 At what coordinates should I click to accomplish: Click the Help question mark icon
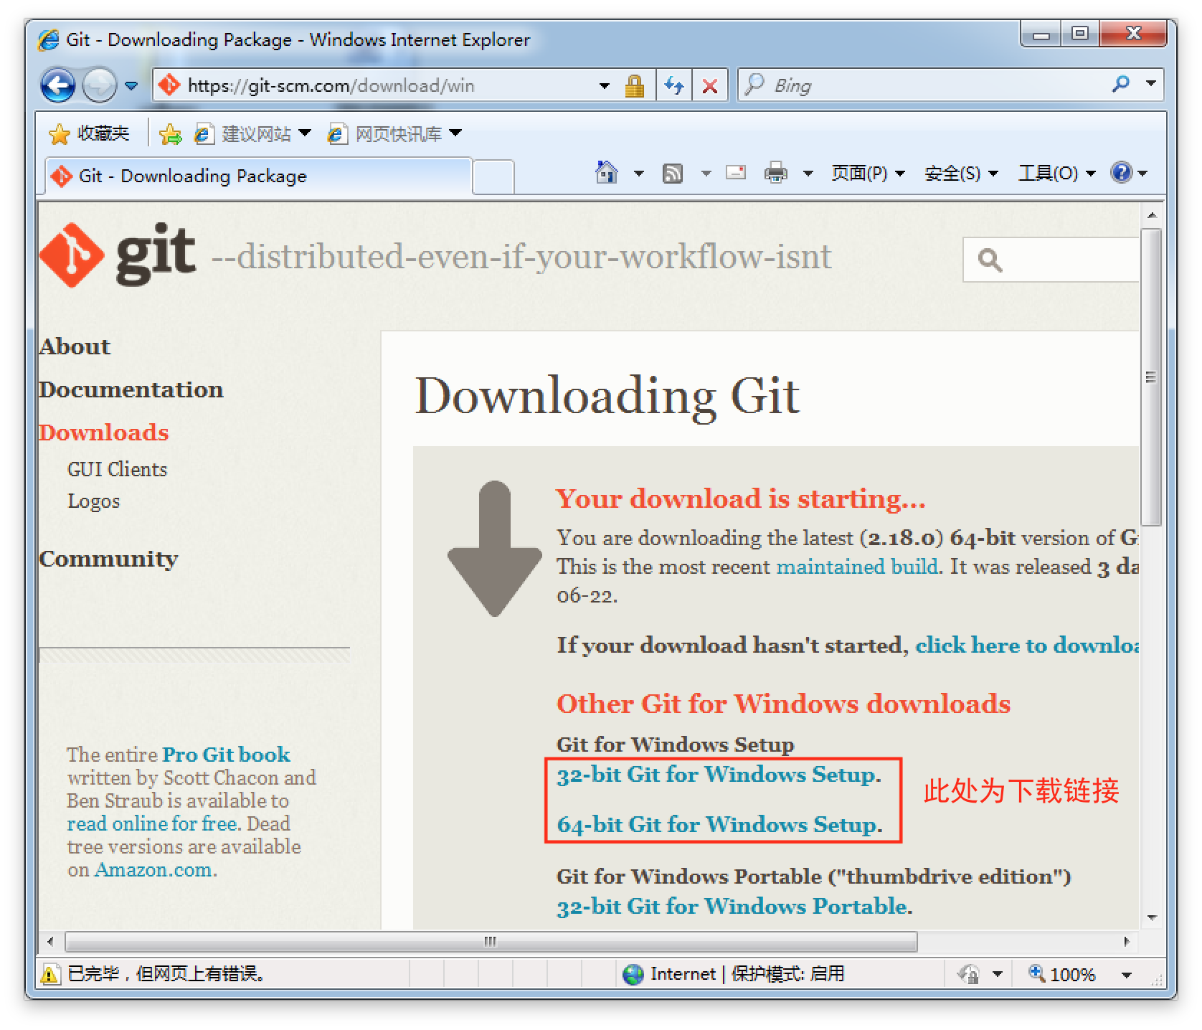click(x=1120, y=173)
